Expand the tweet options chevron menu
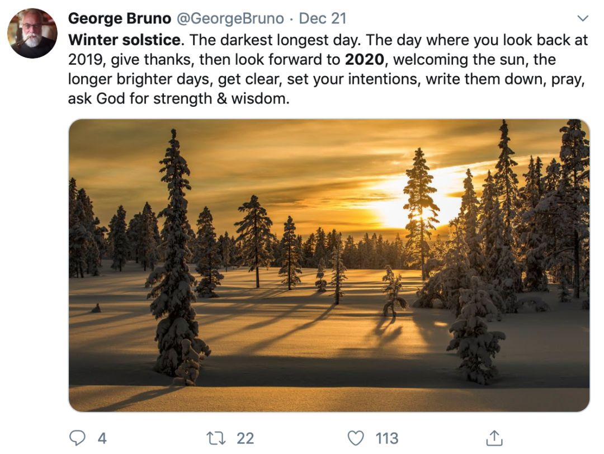Screen dimensions: 604x454 (582, 18)
